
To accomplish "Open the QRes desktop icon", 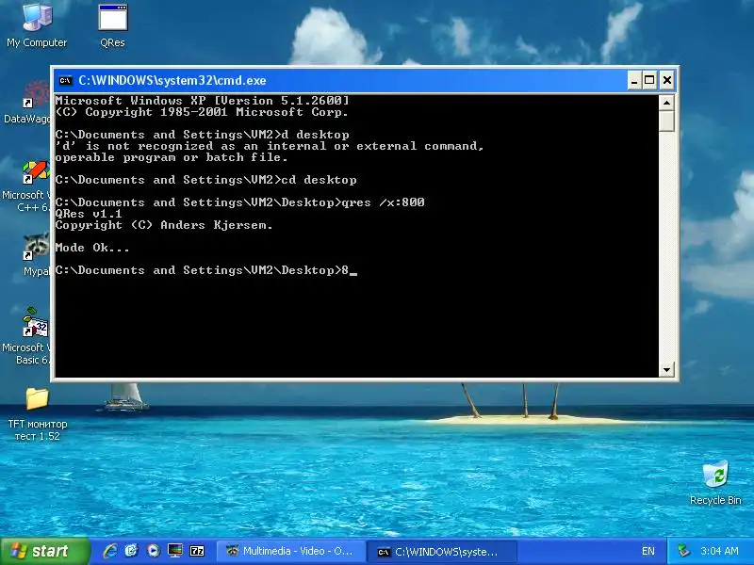I will [x=112, y=25].
